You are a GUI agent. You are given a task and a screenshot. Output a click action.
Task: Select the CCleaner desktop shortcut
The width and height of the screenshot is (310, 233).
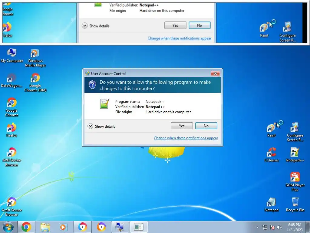point(272,155)
